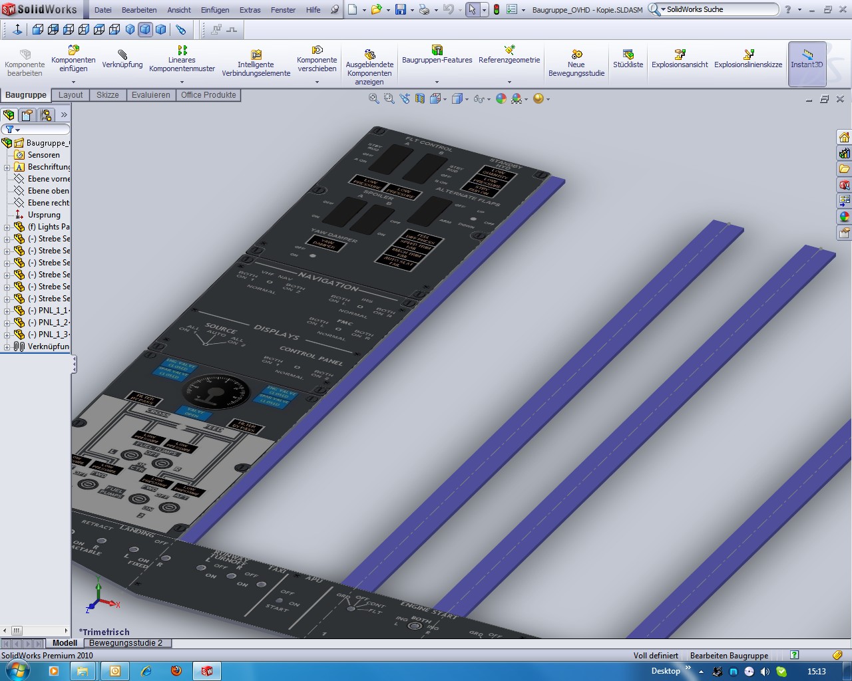852x681 pixels.
Task: Click the Lineares Komponentenmuster icon
Action: click(x=182, y=51)
